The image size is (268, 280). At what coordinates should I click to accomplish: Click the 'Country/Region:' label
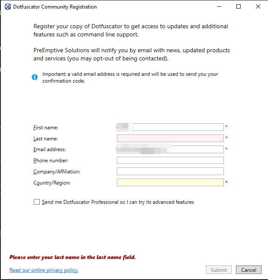point(52,183)
